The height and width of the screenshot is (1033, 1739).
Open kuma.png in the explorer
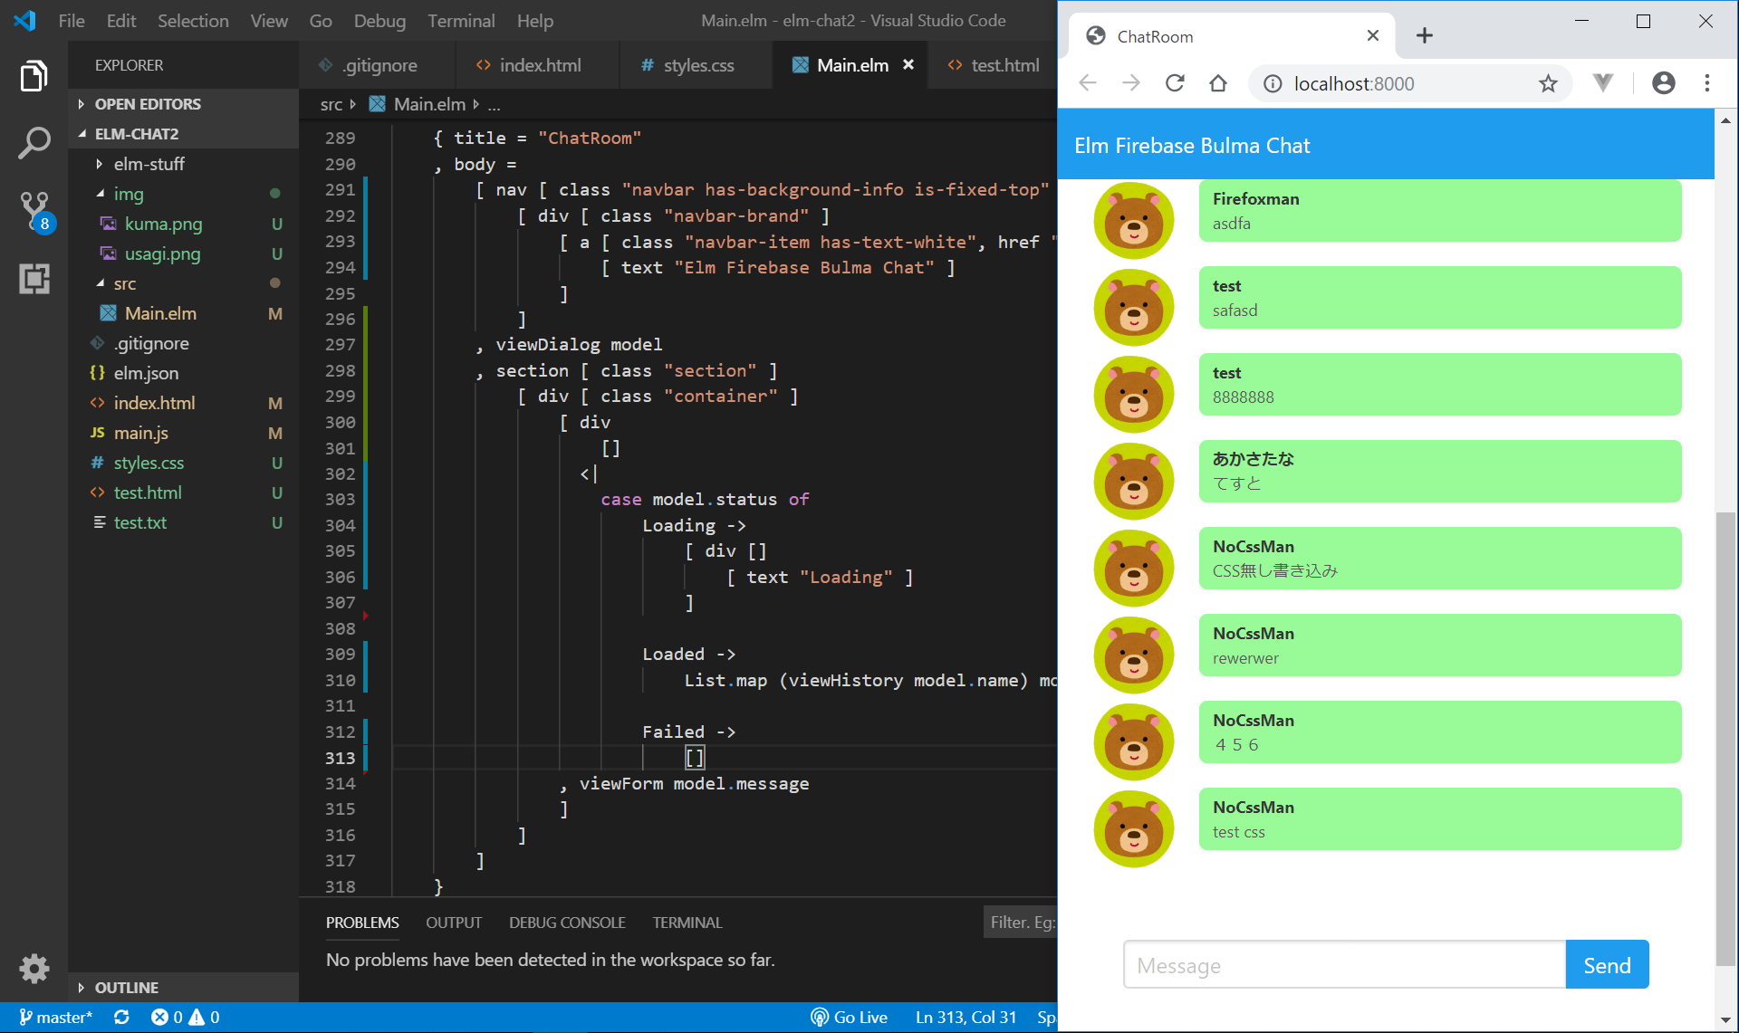(183, 224)
